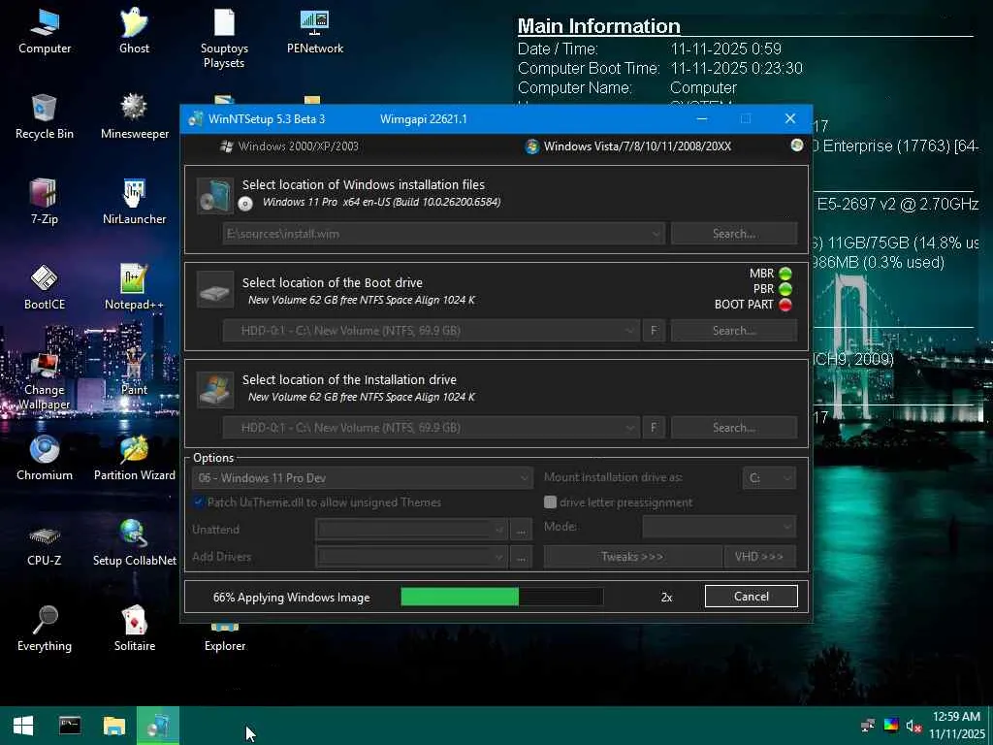Screen dimensions: 993x745
Task: Open the mount drive letter C: dropdown
Action: coord(769,477)
